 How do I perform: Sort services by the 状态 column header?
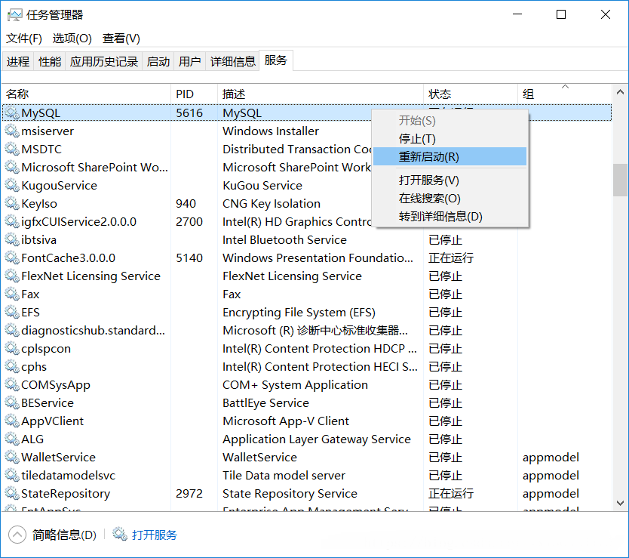tap(440, 94)
